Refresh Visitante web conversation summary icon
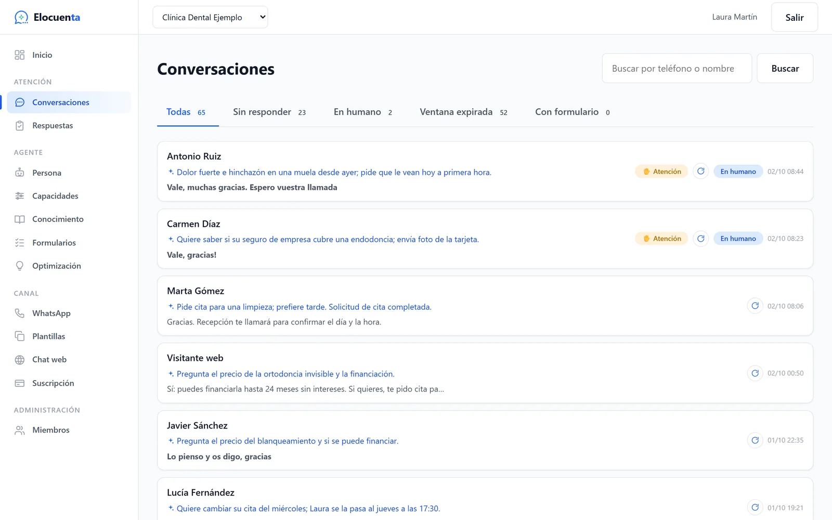The image size is (832, 520). pos(755,373)
